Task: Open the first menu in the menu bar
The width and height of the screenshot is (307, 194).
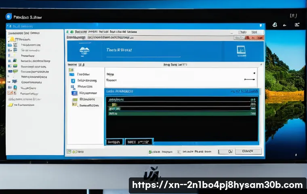Action: pos(81,31)
